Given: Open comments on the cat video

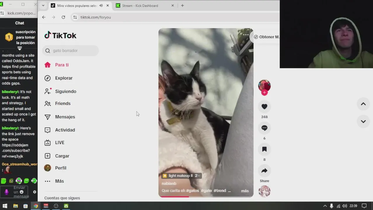Looking at the screenshot, I should click(x=264, y=128).
